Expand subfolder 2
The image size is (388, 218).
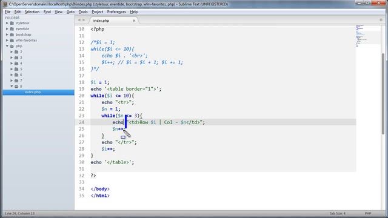(x=12, y=52)
